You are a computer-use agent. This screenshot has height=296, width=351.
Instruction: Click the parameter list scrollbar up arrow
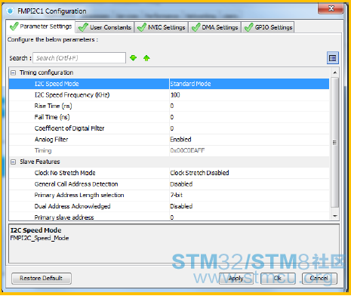coord(334,72)
